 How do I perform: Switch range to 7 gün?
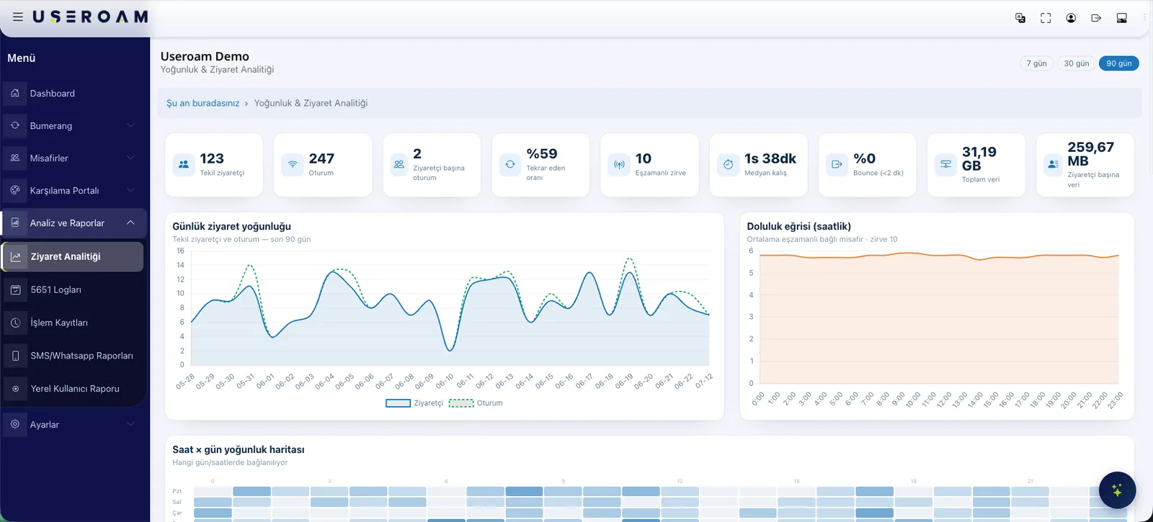tap(1036, 63)
